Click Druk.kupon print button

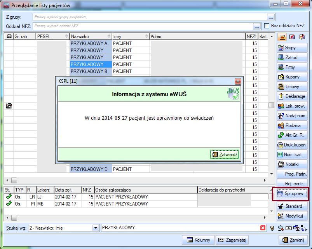[292, 145]
